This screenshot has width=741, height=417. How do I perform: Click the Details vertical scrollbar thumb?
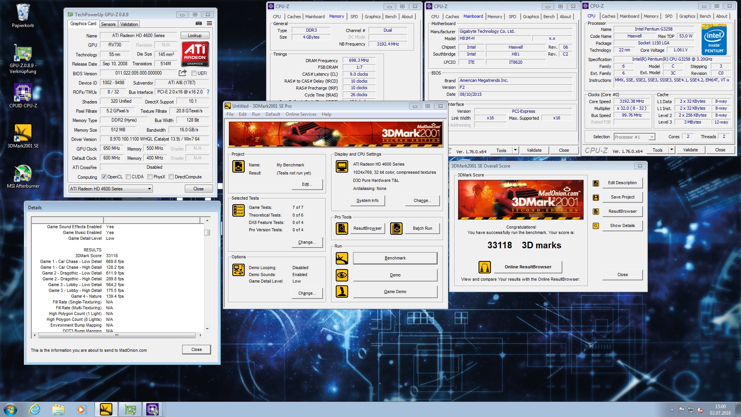(207, 232)
